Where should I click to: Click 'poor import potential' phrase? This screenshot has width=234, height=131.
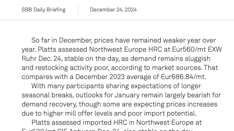(162, 113)
